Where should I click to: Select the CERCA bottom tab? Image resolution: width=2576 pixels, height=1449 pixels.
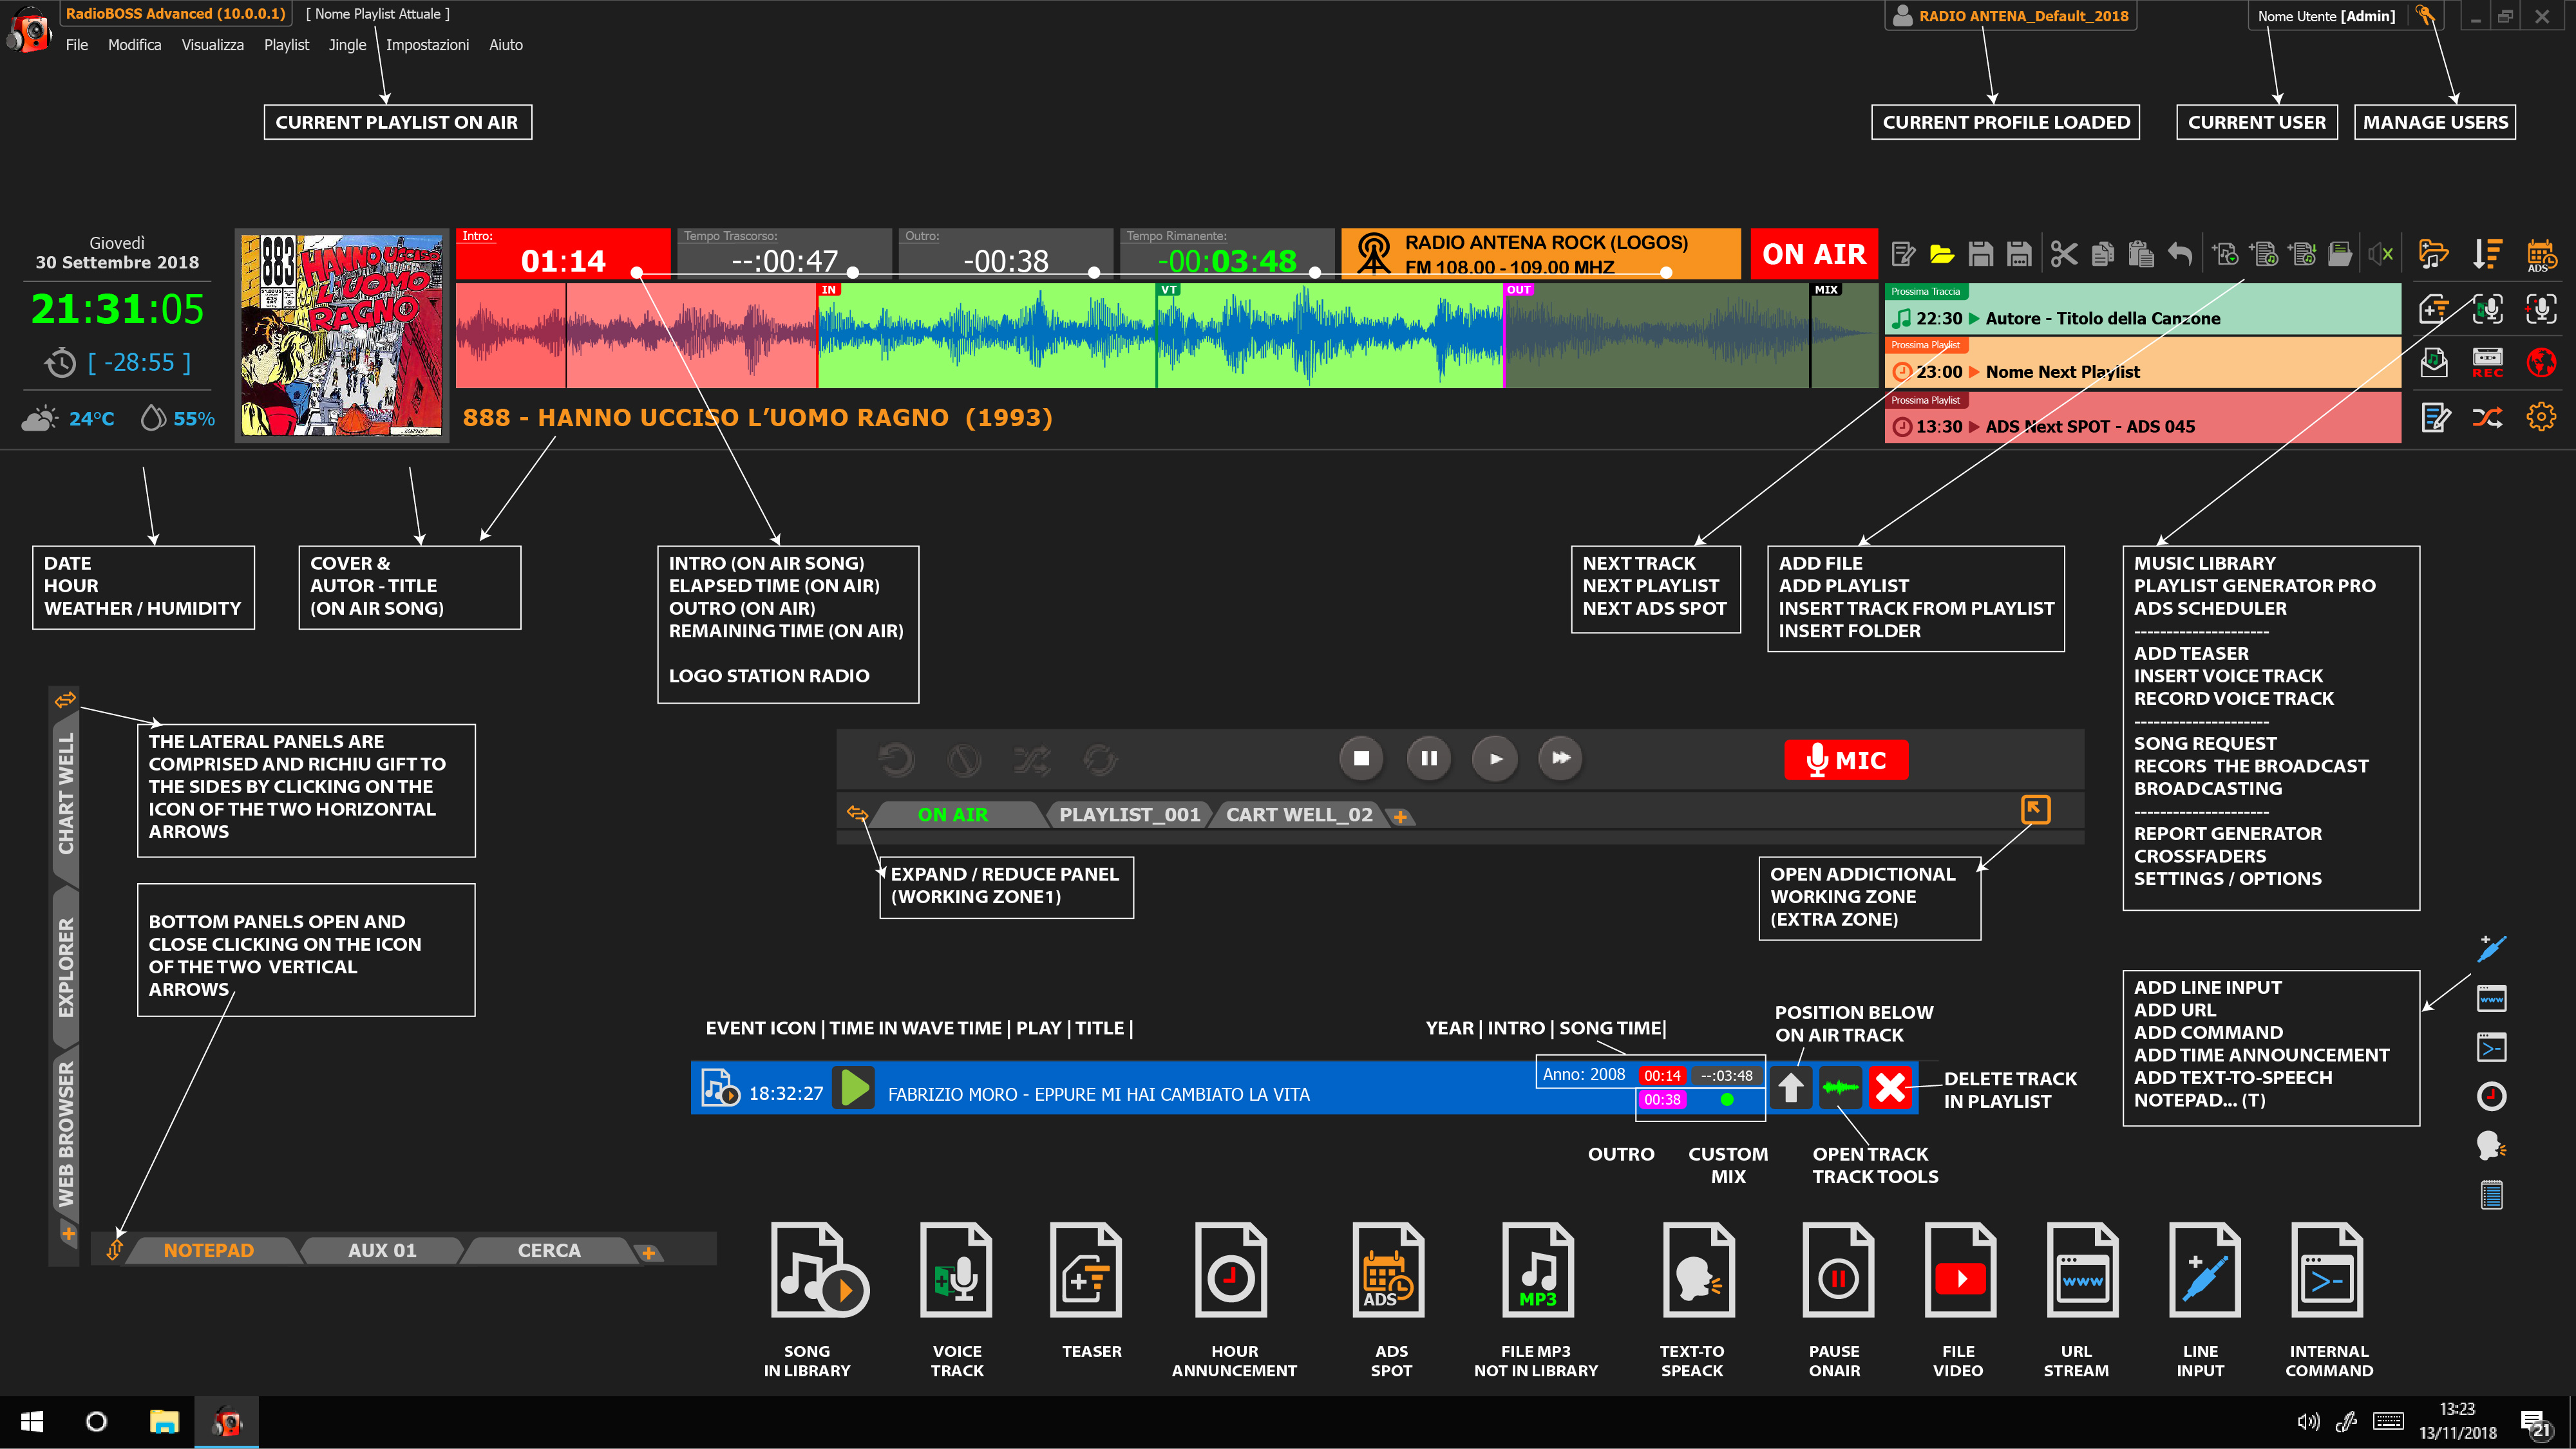(548, 1250)
